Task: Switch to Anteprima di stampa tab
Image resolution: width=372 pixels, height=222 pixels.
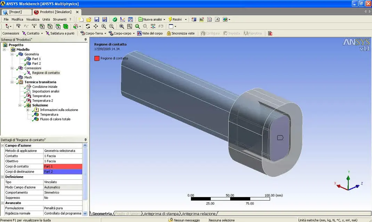Action: coord(161,213)
